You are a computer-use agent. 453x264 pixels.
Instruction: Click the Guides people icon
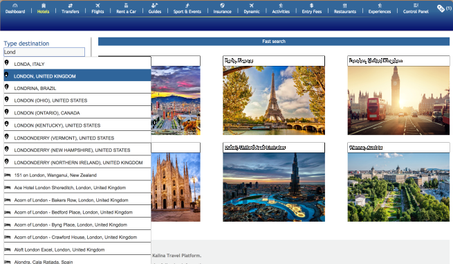tap(154, 6)
